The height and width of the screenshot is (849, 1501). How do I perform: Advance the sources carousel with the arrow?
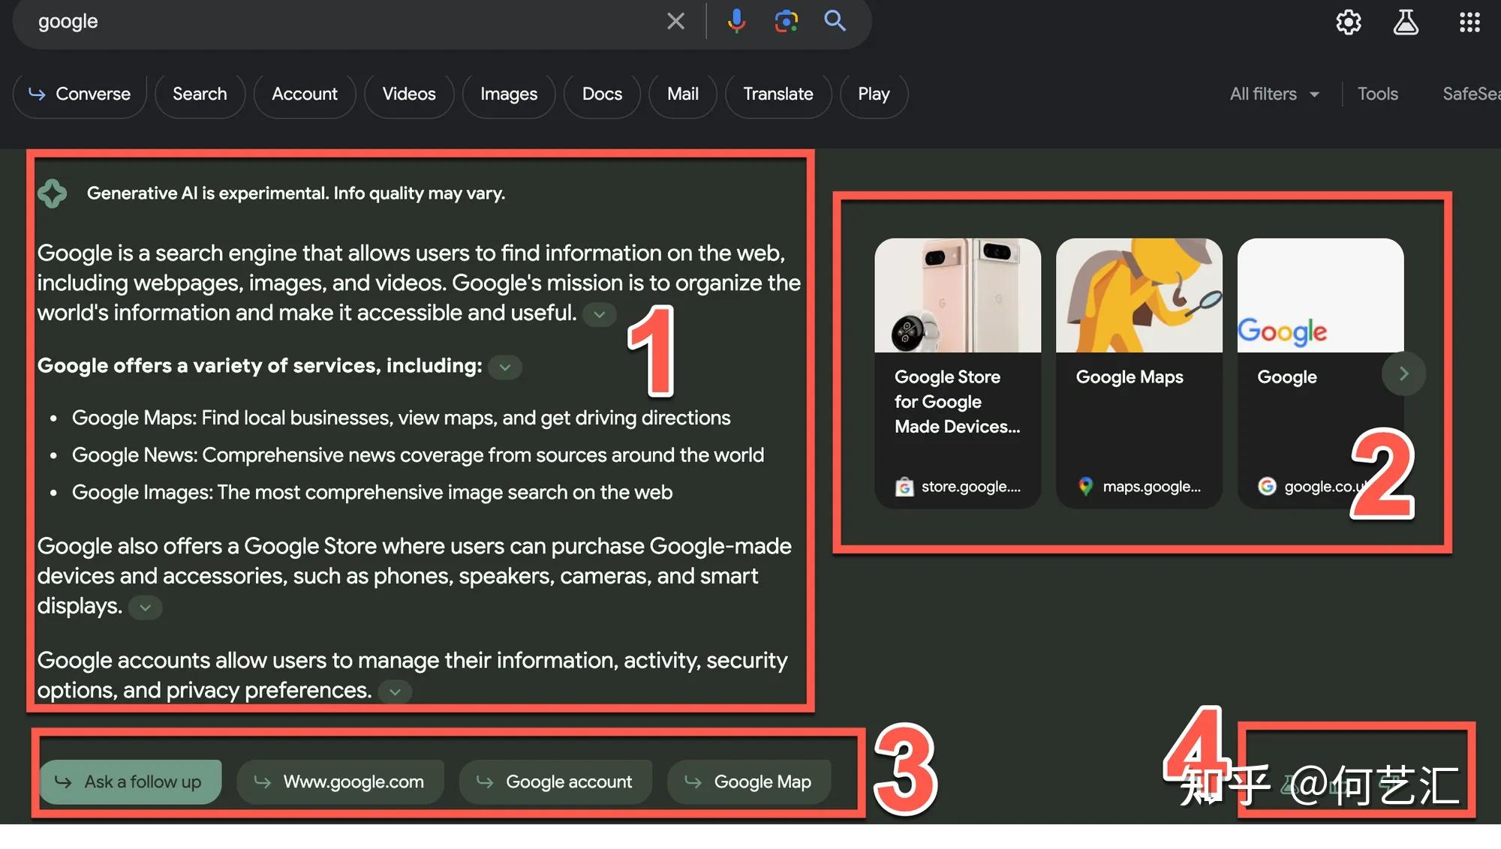(x=1403, y=373)
